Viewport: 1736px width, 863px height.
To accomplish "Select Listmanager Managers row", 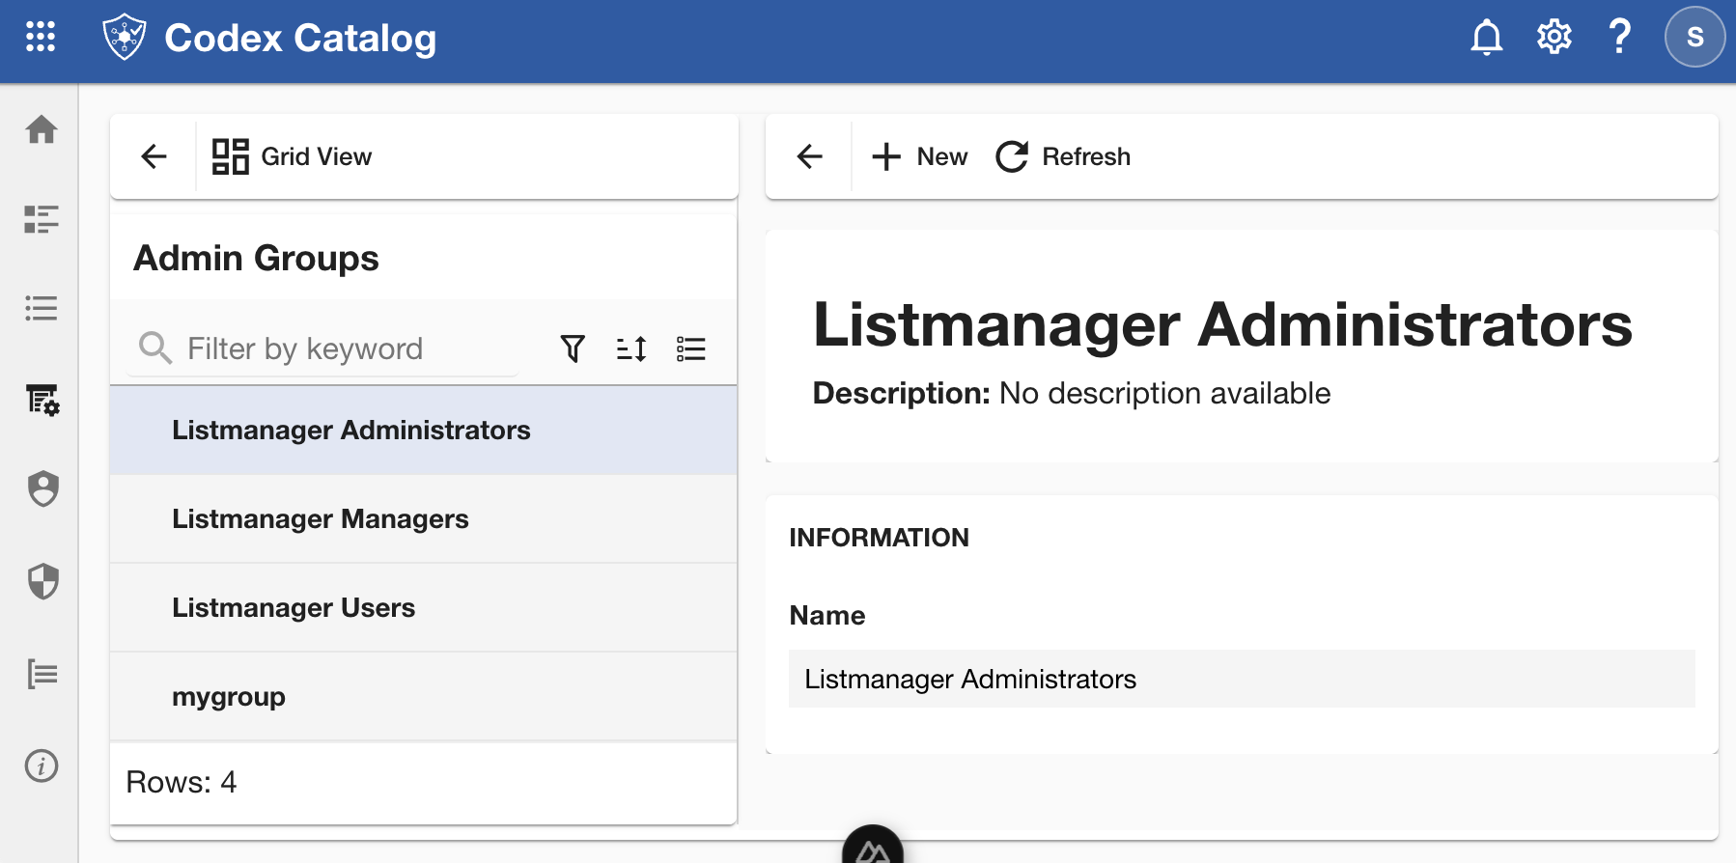I will coord(424,519).
